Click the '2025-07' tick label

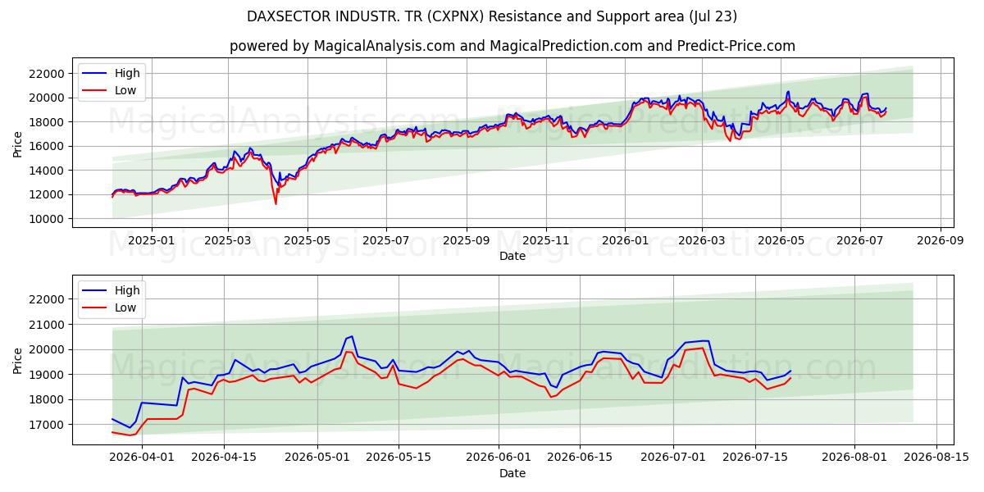(x=386, y=241)
